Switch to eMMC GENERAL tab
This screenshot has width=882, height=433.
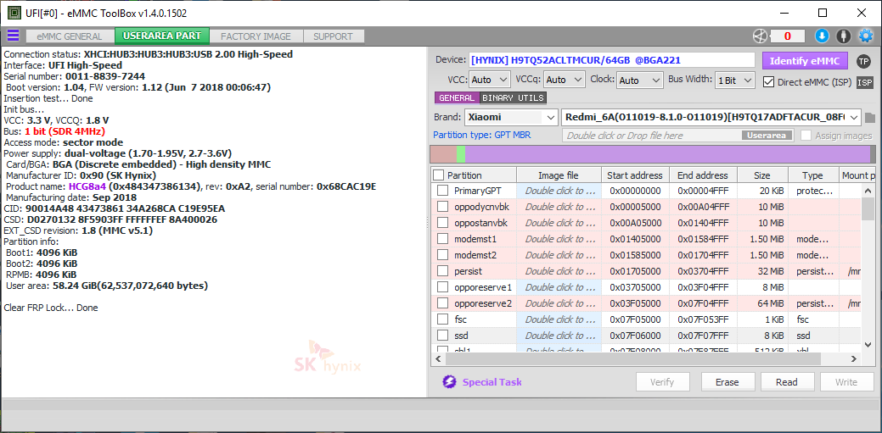pos(70,36)
